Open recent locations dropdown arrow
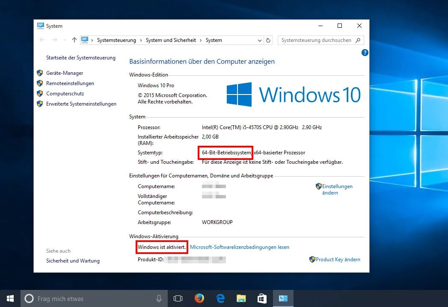 (65, 40)
